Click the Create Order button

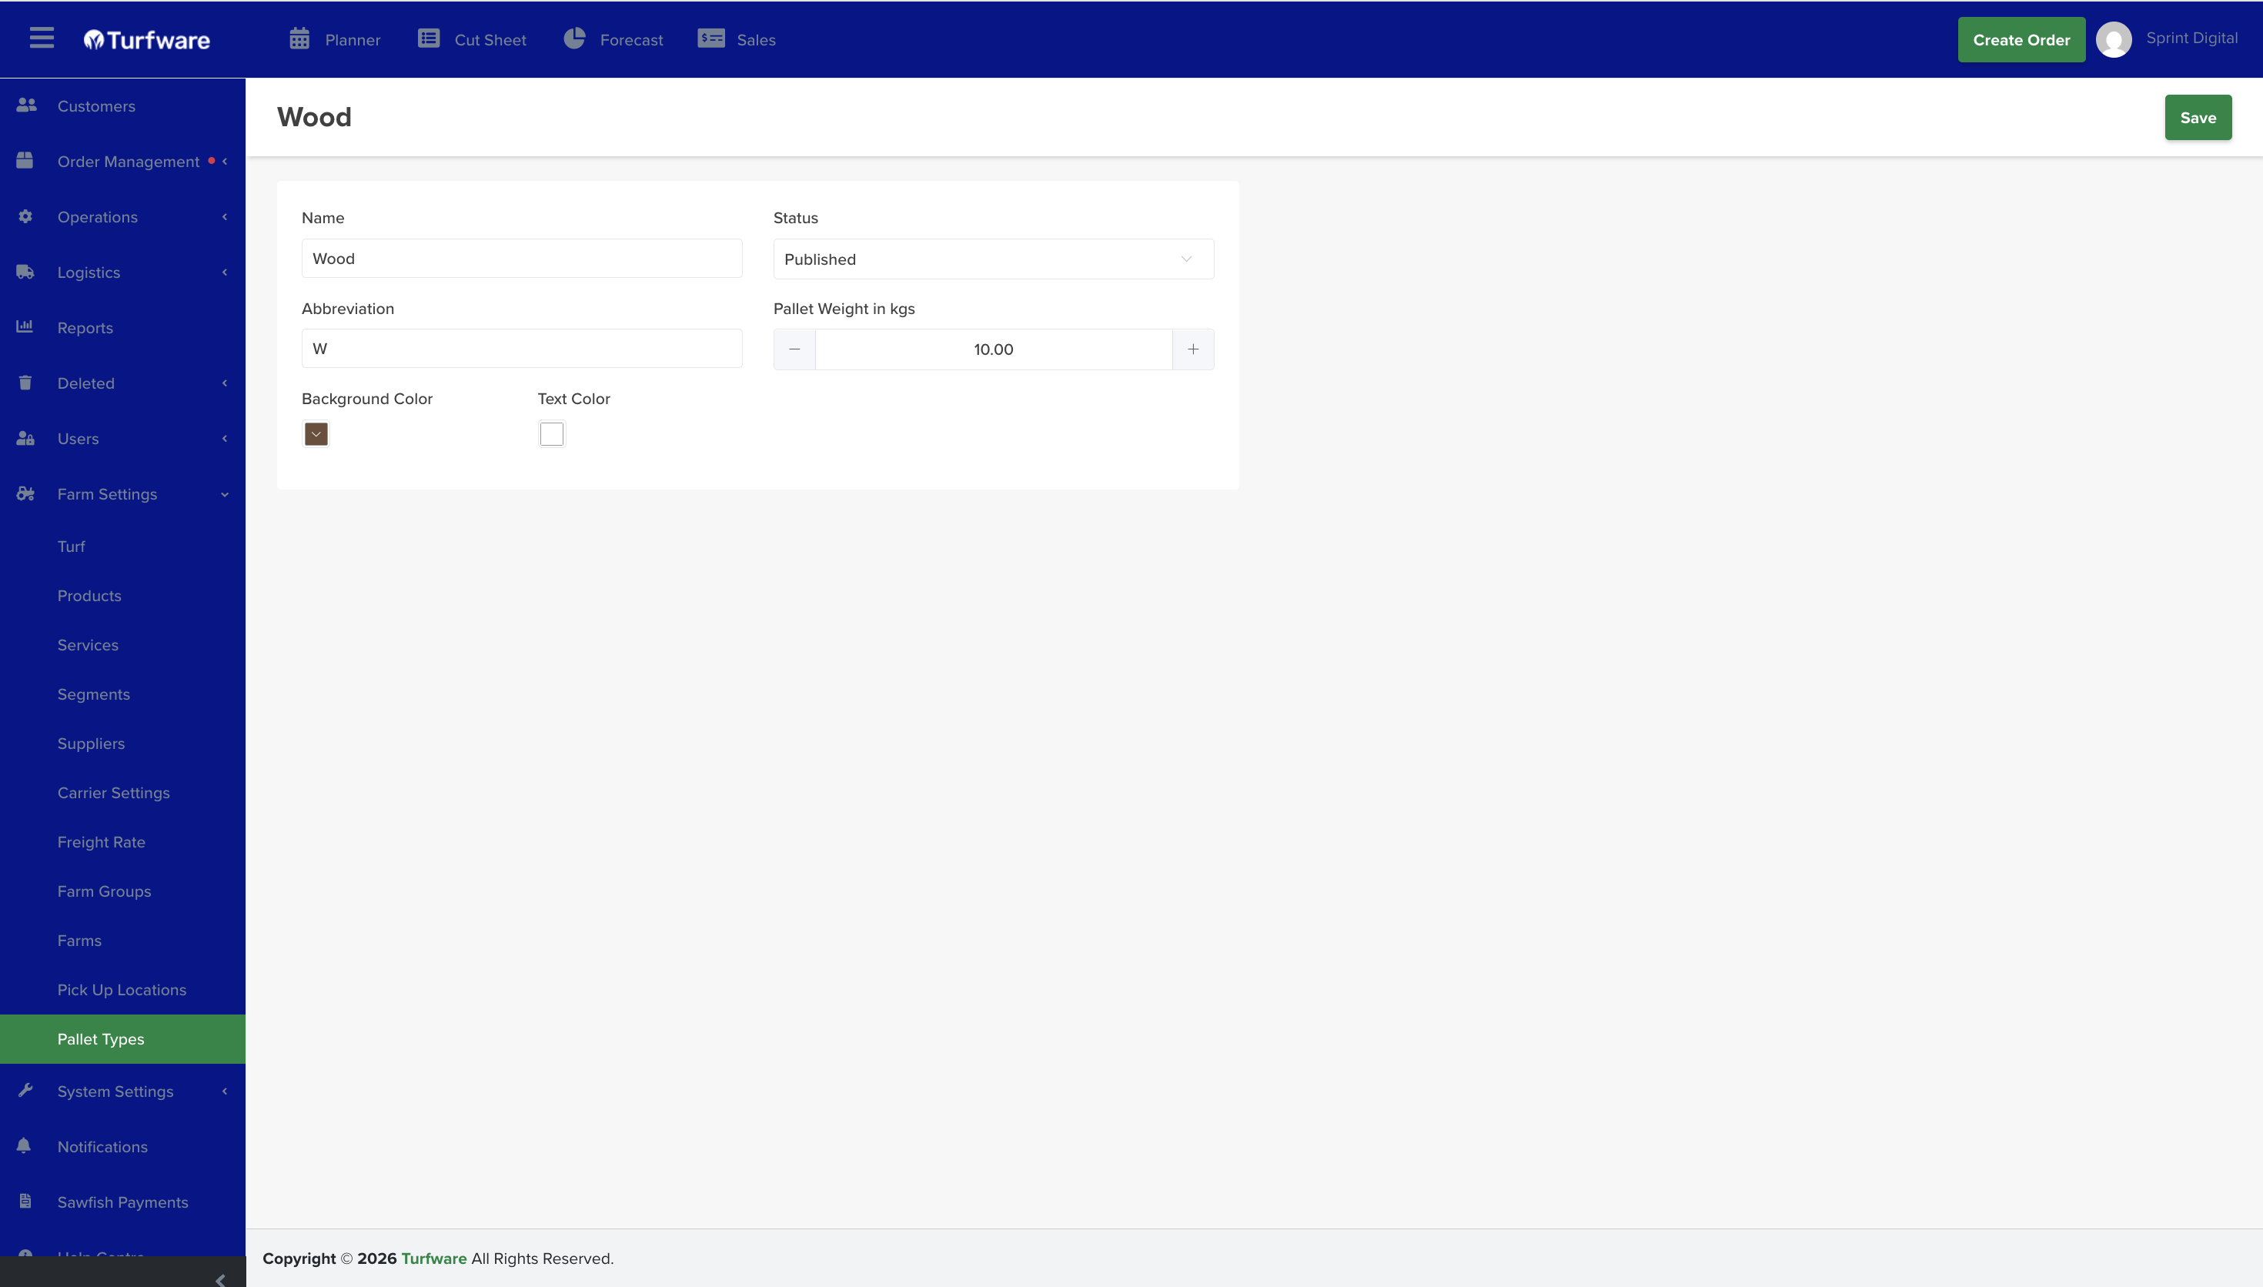[2021, 40]
